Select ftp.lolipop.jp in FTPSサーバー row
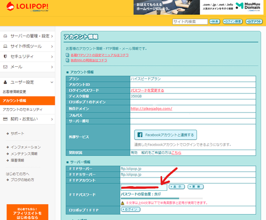Screen dimensions: 266x220 131,174
